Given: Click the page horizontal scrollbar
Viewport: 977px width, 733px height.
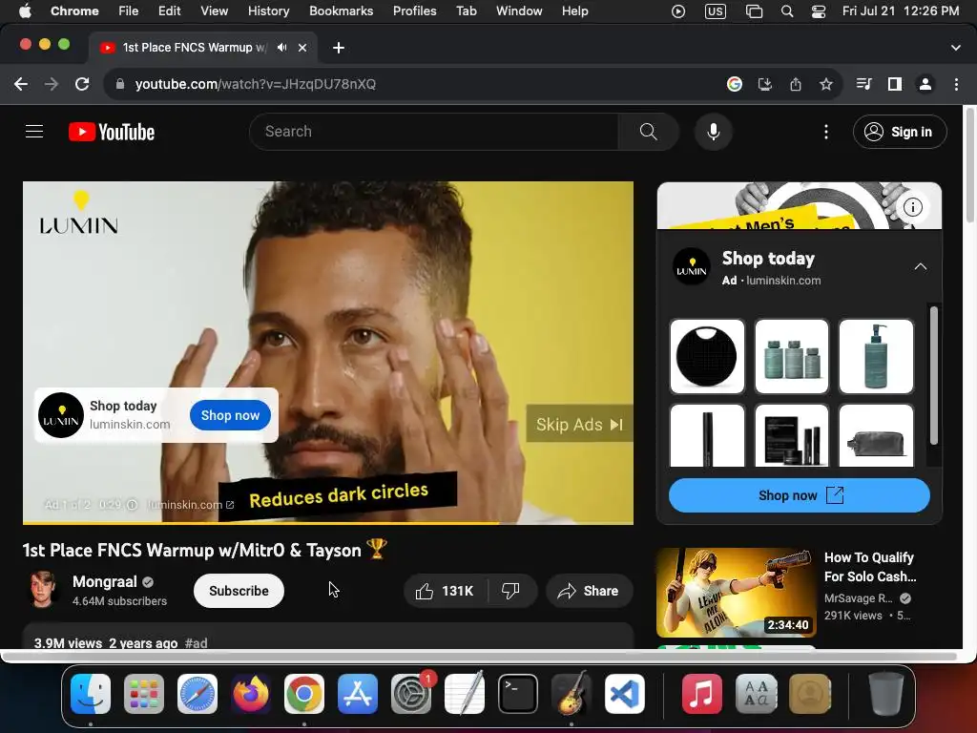Looking at the screenshot, I should pos(479,657).
